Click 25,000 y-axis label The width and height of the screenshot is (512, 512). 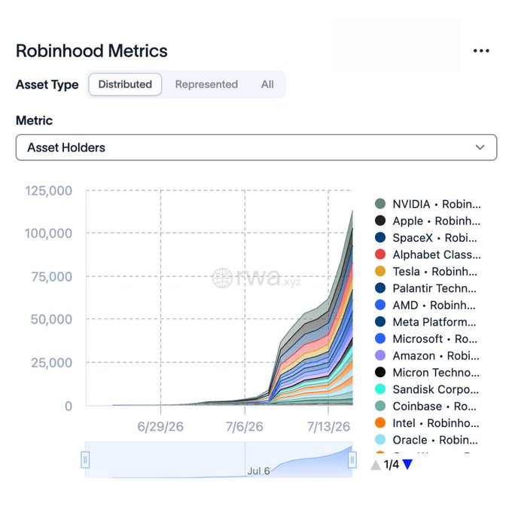coord(52,362)
